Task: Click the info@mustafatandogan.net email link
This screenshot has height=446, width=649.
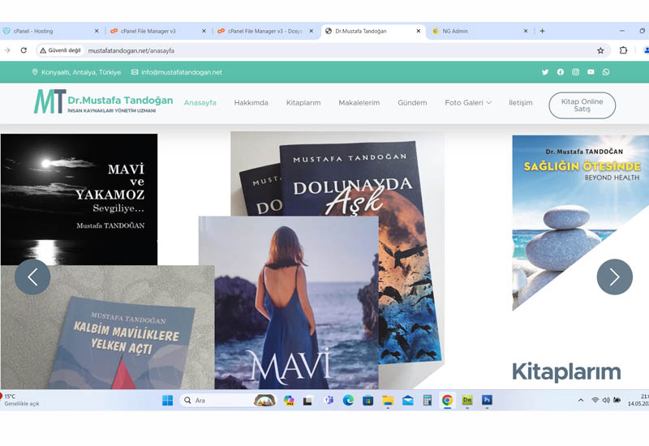Action: coord(181,72)
